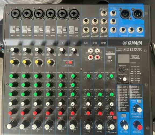The width and height of the screenshot is (155, 135).
Task: Toggle the PAD switch on channel 1
Action: [13, 29]
